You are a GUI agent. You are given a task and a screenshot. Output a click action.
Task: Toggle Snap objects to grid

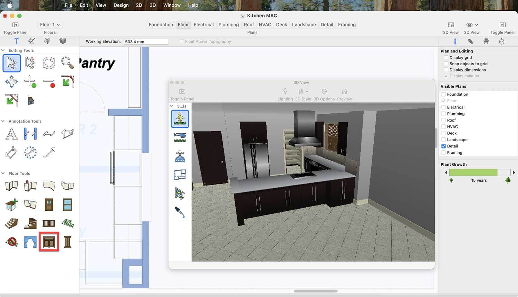[446, 64]
